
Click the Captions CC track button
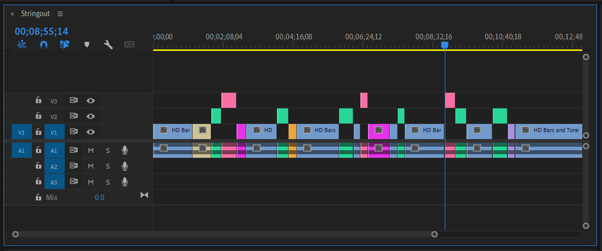click(x=129, y=45)
